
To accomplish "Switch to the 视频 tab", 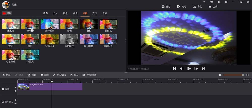I will [45, 13].
